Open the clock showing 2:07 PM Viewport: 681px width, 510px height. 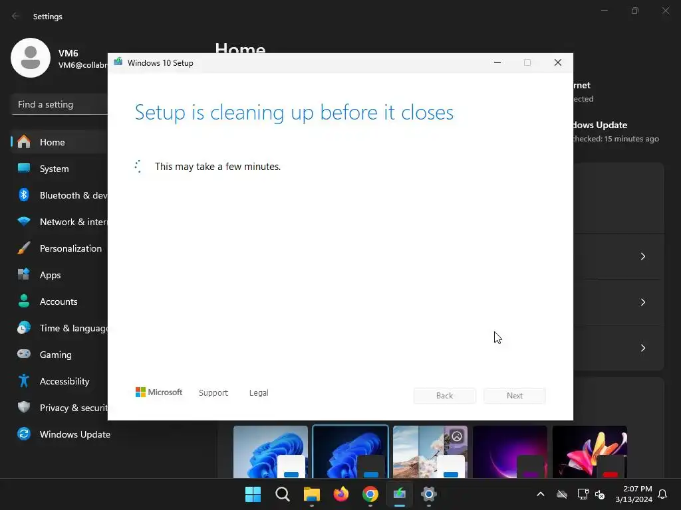[x=634, y=494]
